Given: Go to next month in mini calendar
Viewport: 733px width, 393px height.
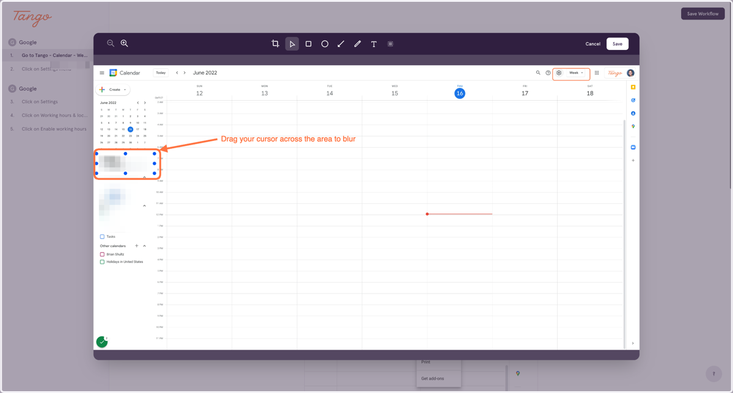Looking at the screenshot, I should (145, 103).
